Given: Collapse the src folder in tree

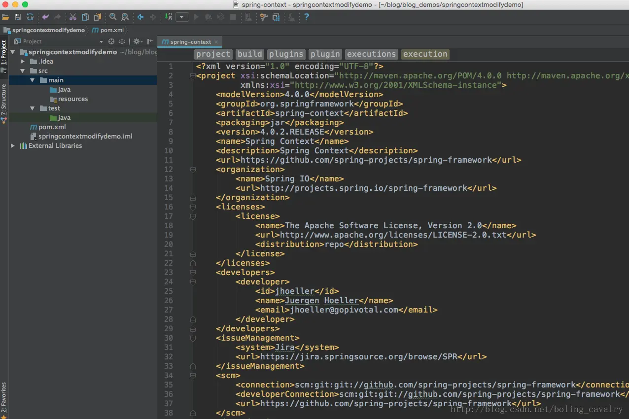Looking at the screenshot, I should 23,71.
